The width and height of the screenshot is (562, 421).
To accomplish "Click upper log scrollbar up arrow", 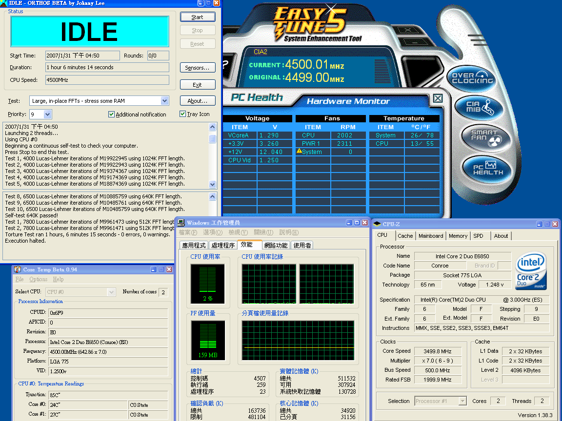I will pyautogui.click(x=213, y=127).
